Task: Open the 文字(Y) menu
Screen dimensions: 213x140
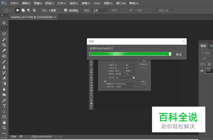Action: click(x=62, y=3)
